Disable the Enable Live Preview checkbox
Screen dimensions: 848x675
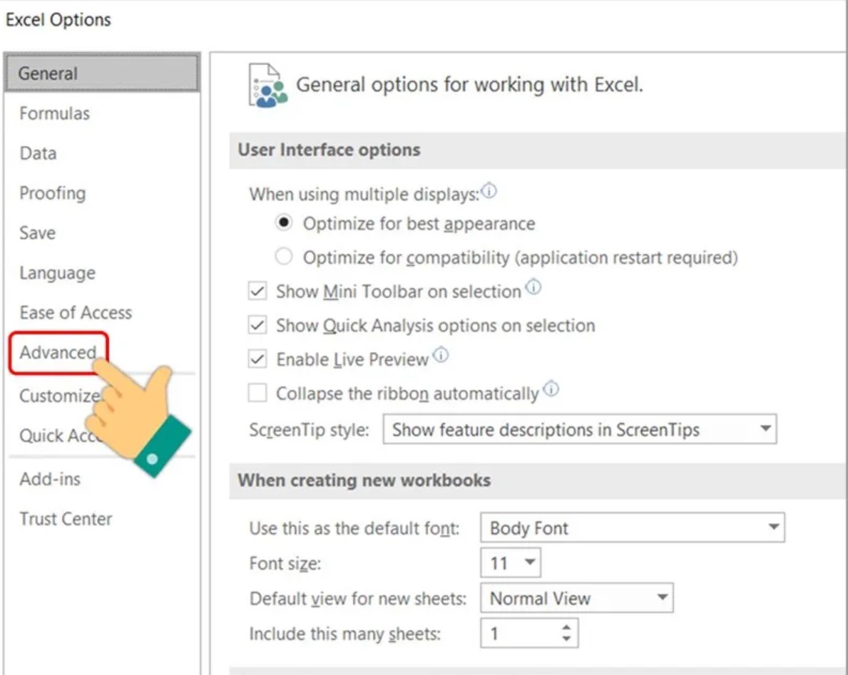[x=257, y=359]
